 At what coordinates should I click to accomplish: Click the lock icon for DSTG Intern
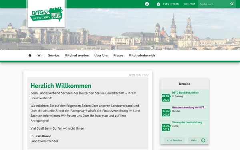(158, 4)
